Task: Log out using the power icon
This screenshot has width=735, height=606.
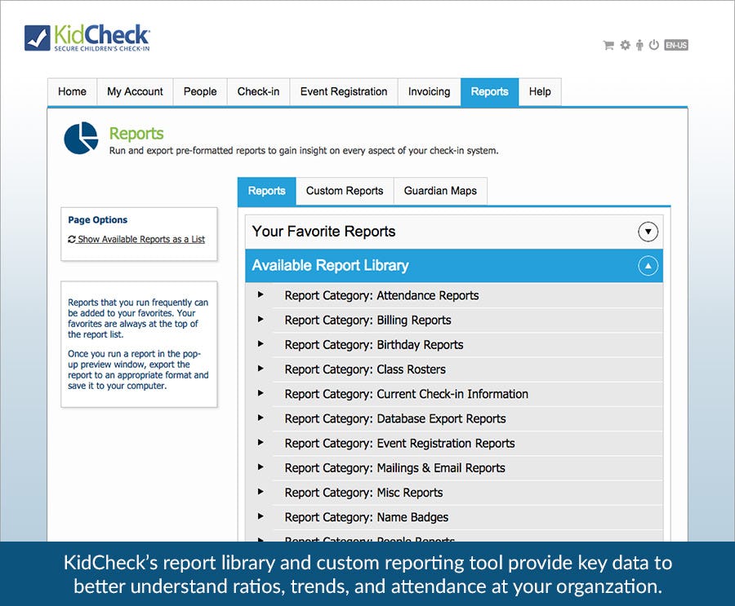Action: coord(653,45)
